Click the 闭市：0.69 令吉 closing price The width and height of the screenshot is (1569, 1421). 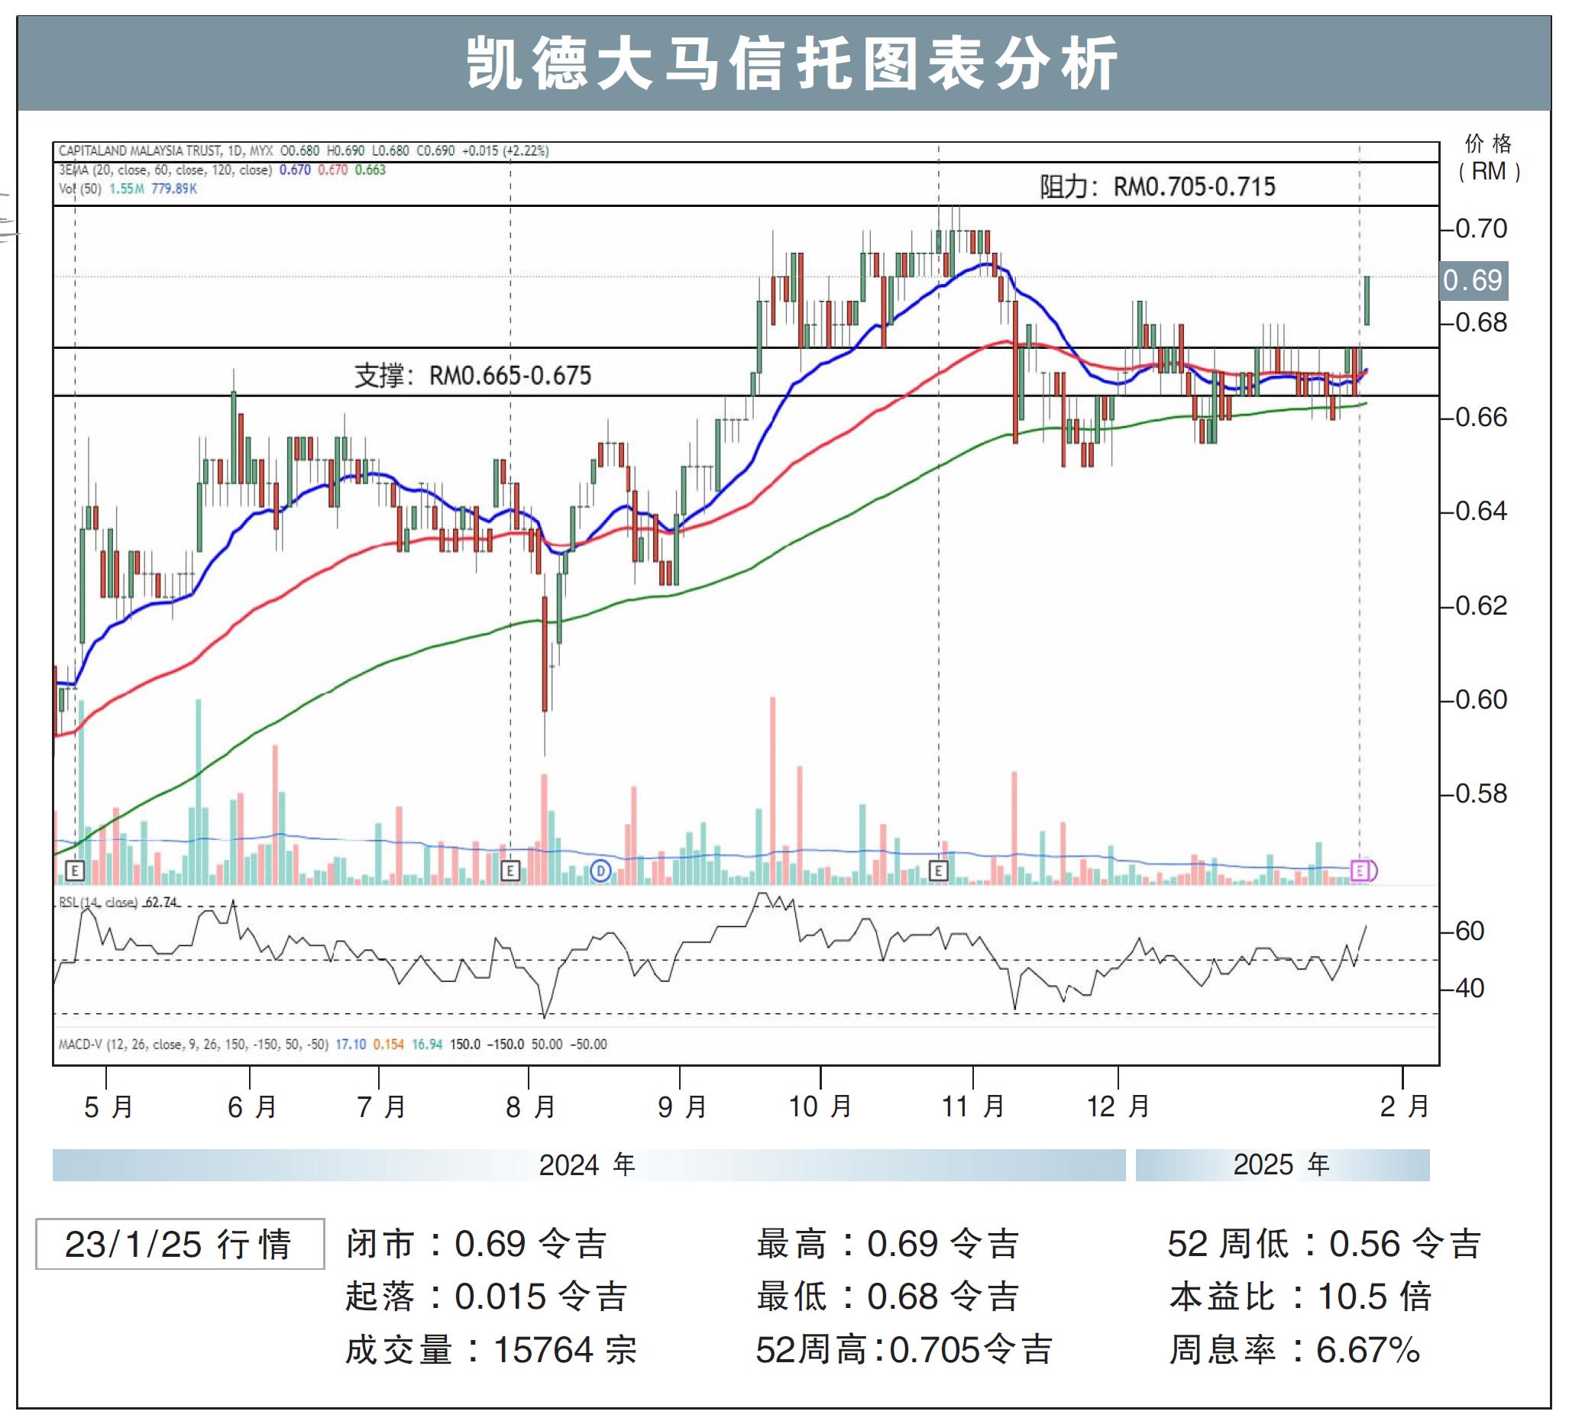pyautogui.click(x=477, y=1244)
